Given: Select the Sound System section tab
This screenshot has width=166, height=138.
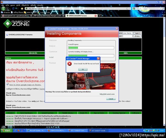Looking at the screenshot, I should pyautogui.click(x=48, y=113).
